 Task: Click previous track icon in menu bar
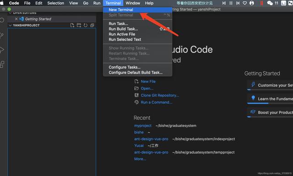coord(224,3)
